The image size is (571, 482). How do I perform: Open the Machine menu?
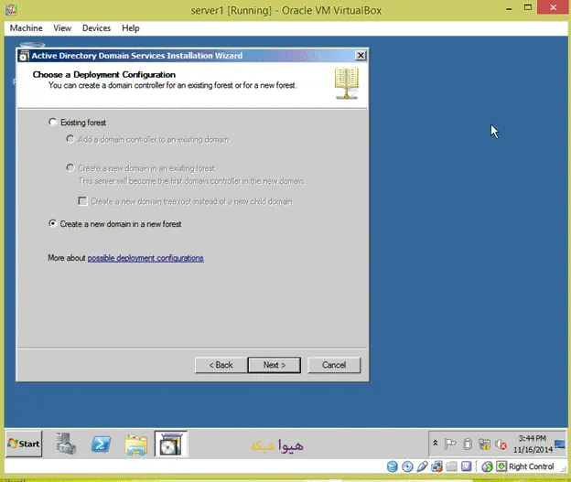26,28
